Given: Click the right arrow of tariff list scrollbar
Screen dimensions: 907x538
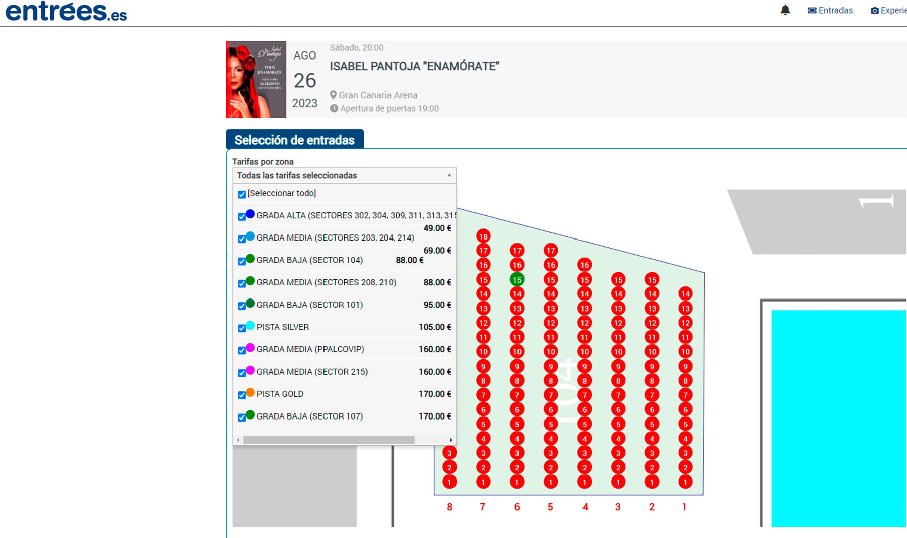Looking at the screenshot, I should tap(451, 440).
